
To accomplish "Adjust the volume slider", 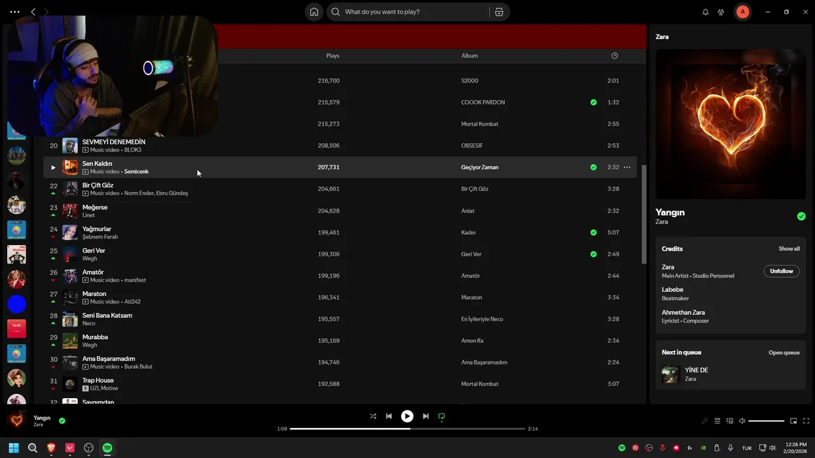I will point(767,421).
